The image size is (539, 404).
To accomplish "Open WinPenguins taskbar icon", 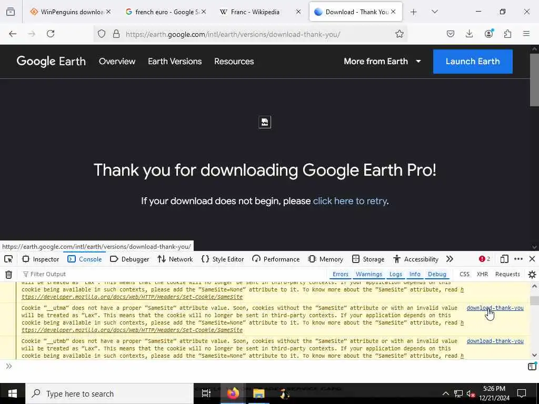I will tap(284, 393).
